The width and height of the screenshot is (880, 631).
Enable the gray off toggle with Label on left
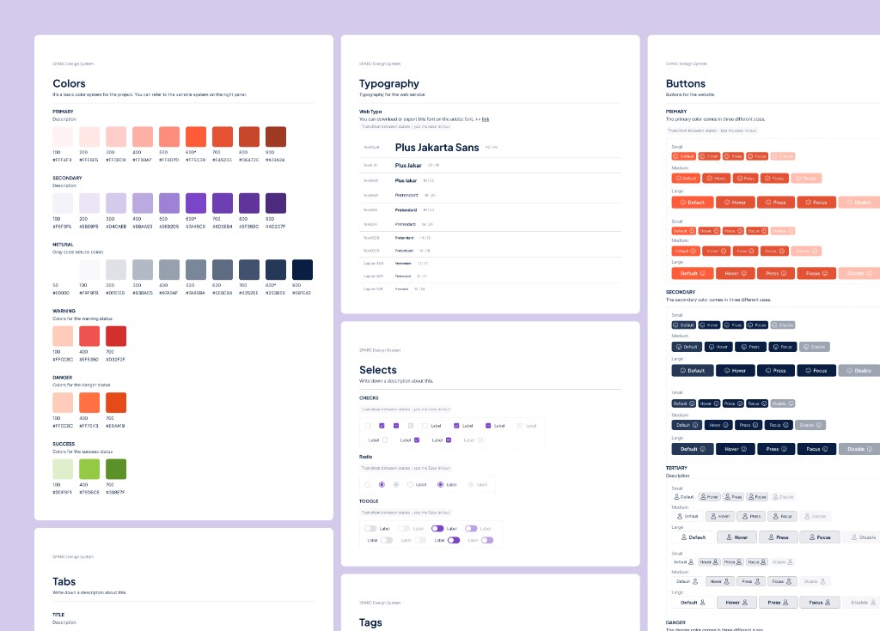click(387, 540)
